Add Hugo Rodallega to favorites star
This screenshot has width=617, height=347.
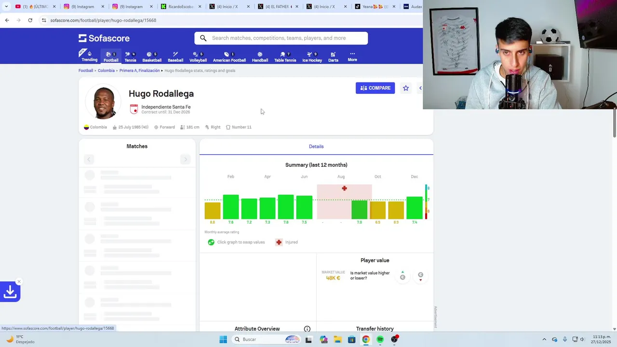(x=406, y=88)
